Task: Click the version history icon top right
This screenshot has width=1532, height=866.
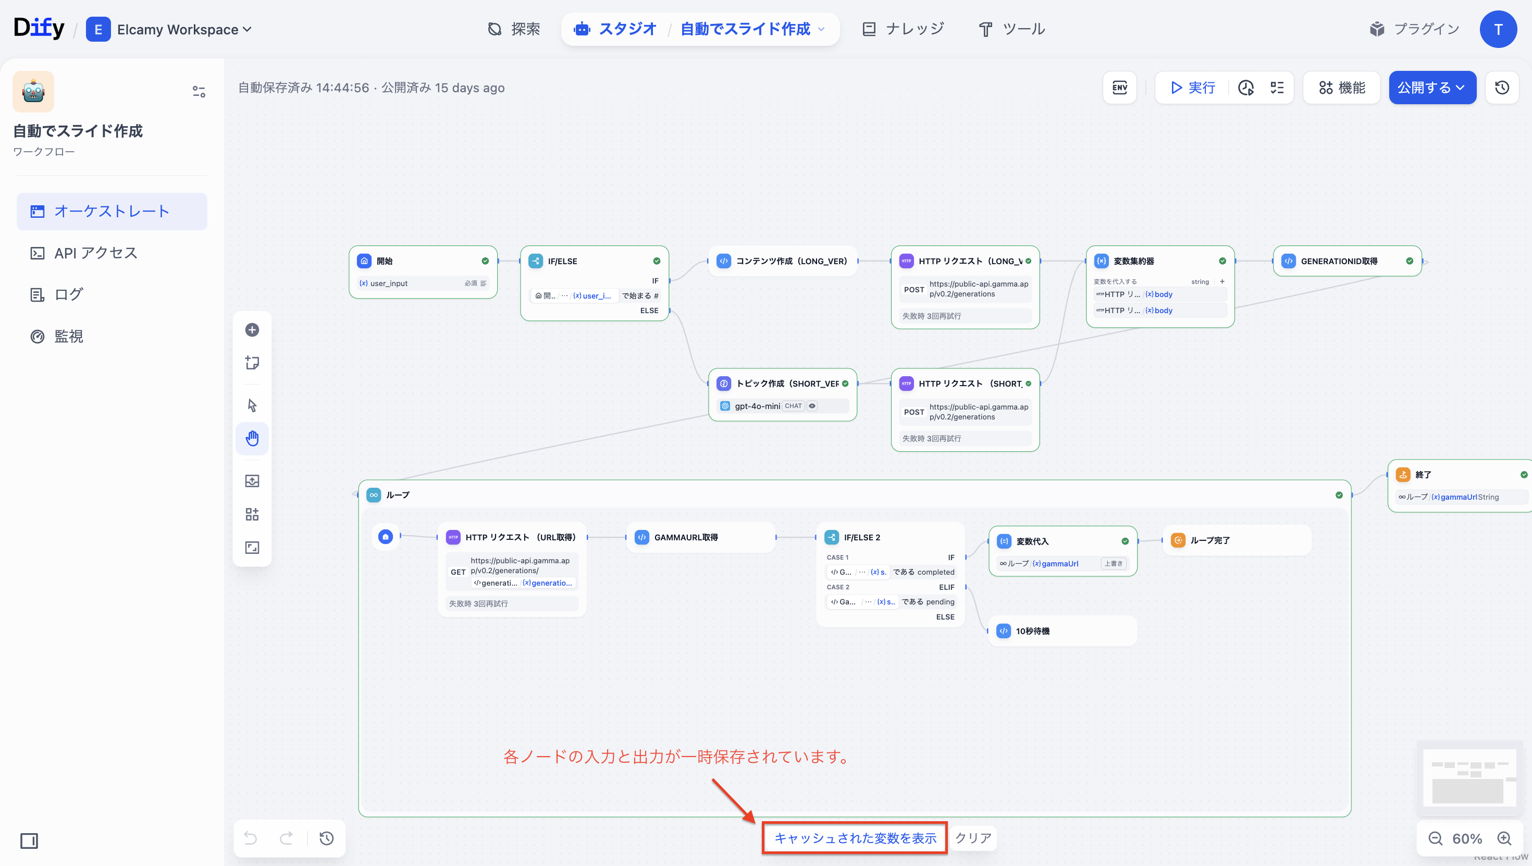Action: (1502, 88)
